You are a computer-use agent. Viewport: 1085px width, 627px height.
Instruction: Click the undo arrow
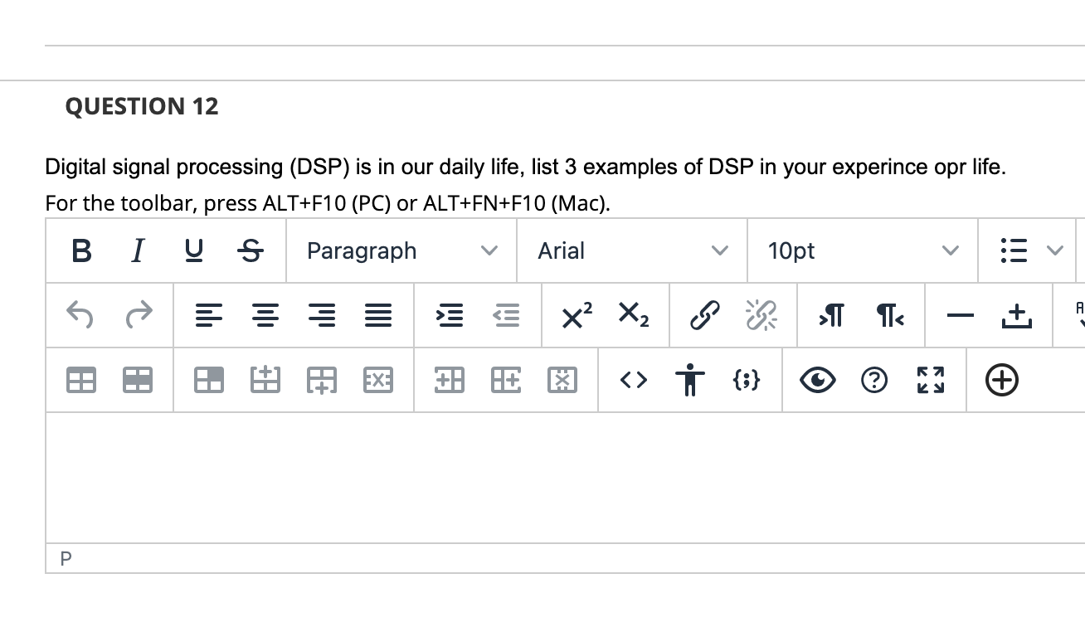pos(80,315)
